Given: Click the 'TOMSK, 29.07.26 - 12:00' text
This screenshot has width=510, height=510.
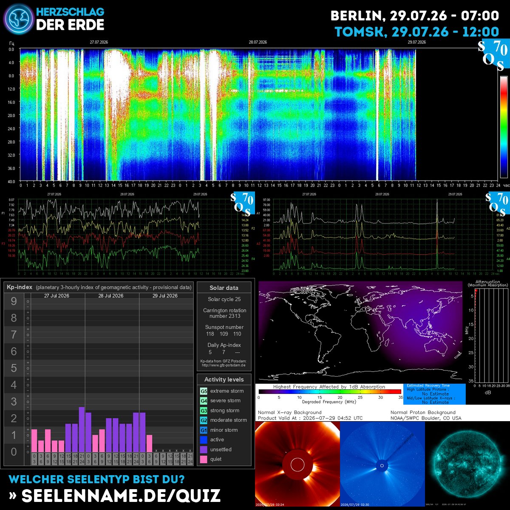Looking at the screenshot, I should click(x=417, y=32).
